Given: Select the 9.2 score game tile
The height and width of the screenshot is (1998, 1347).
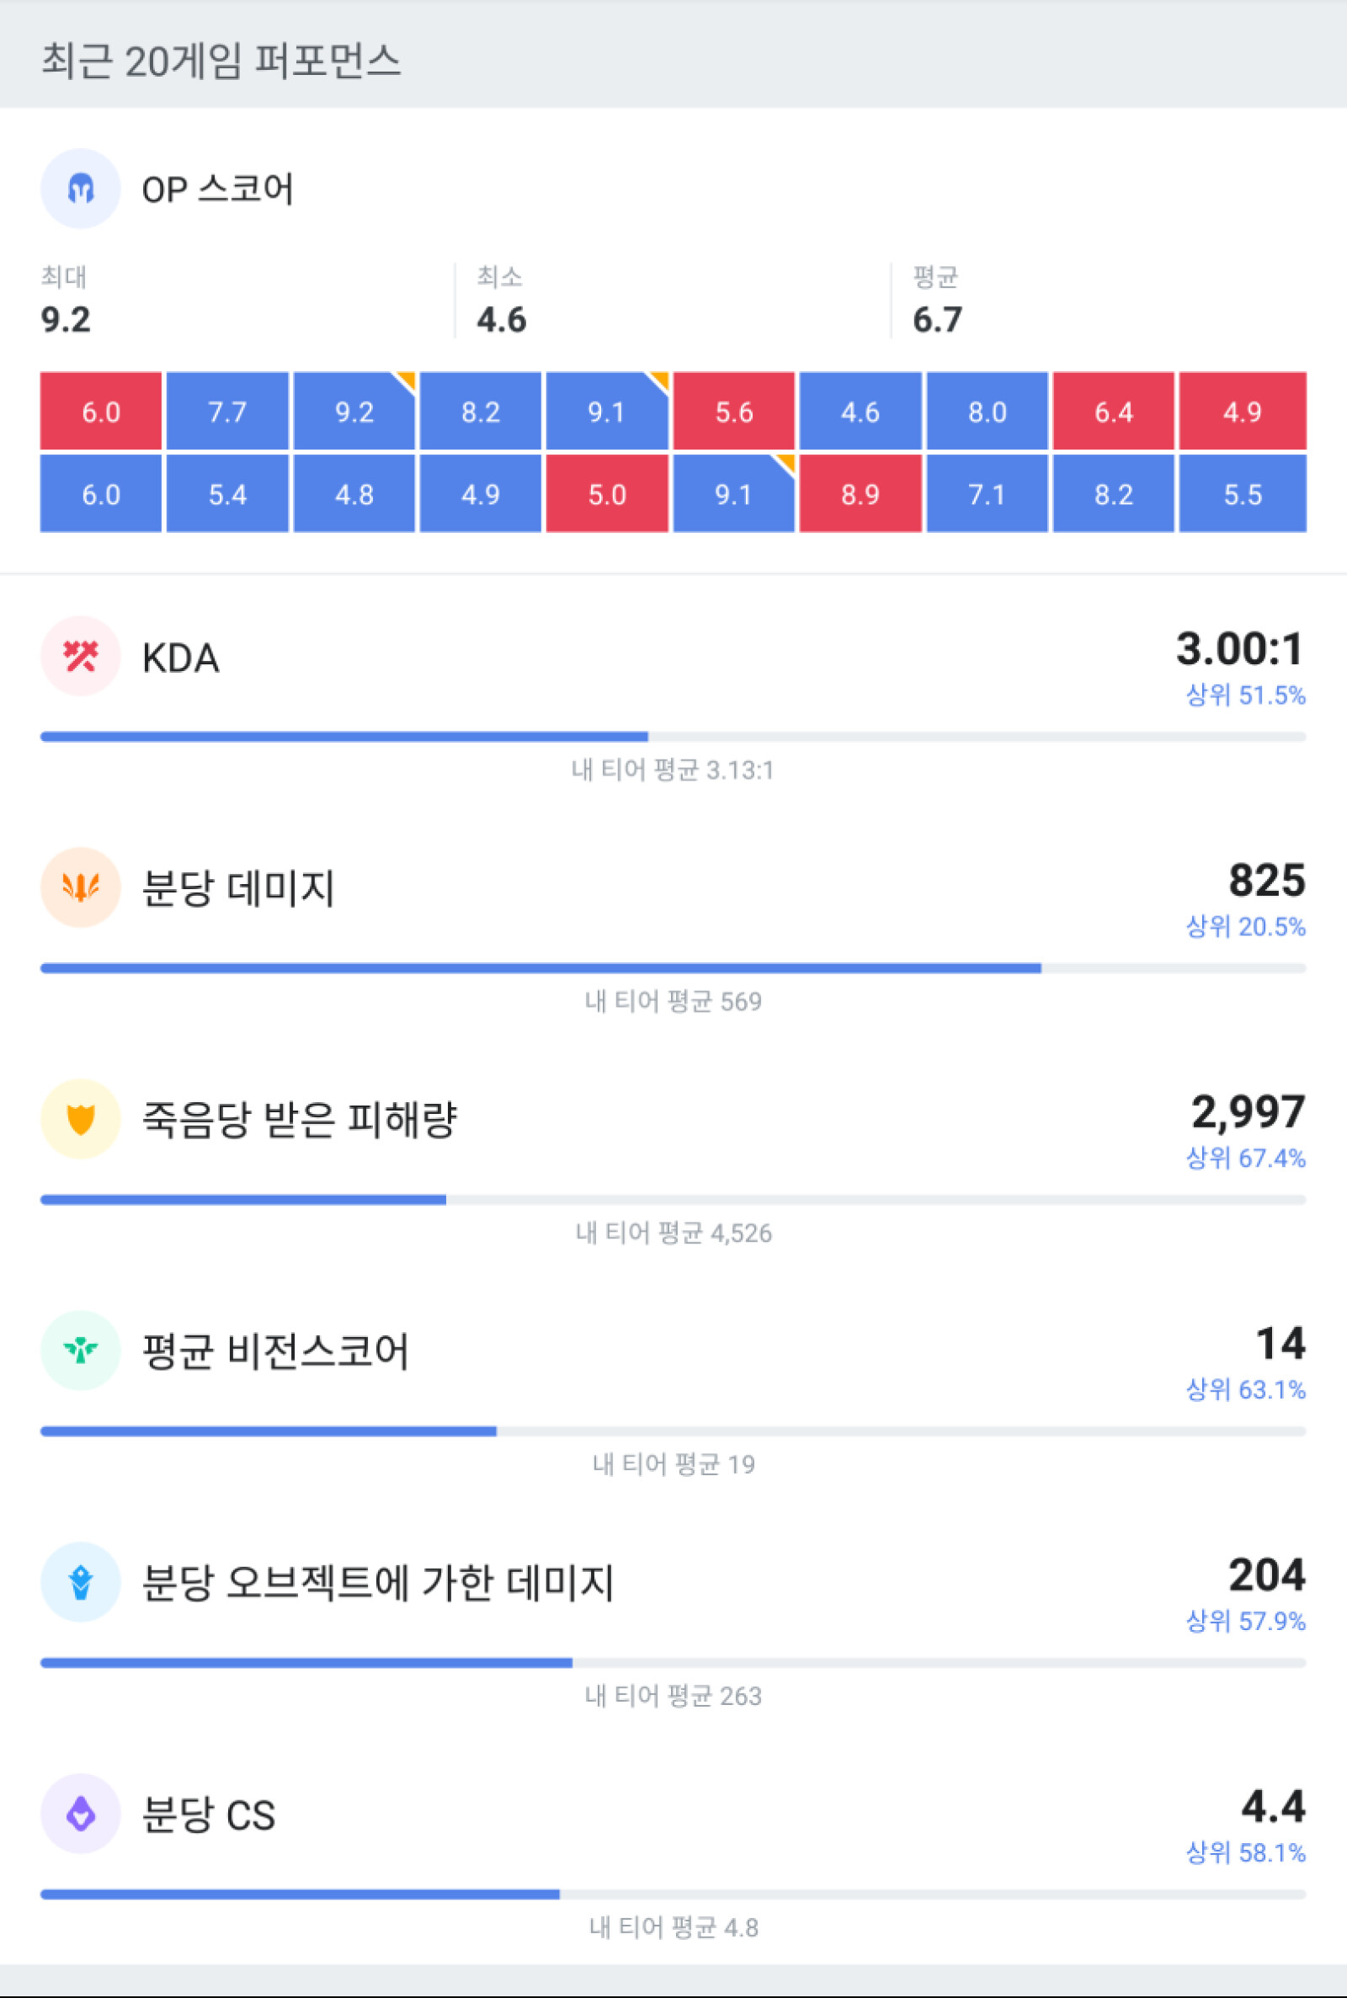Looking at the screenshot, I should click(354, 412).
